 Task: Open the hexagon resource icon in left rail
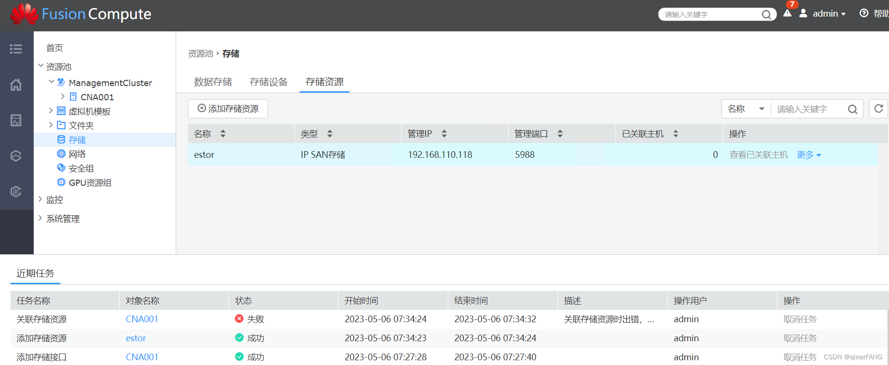[16, 156]
